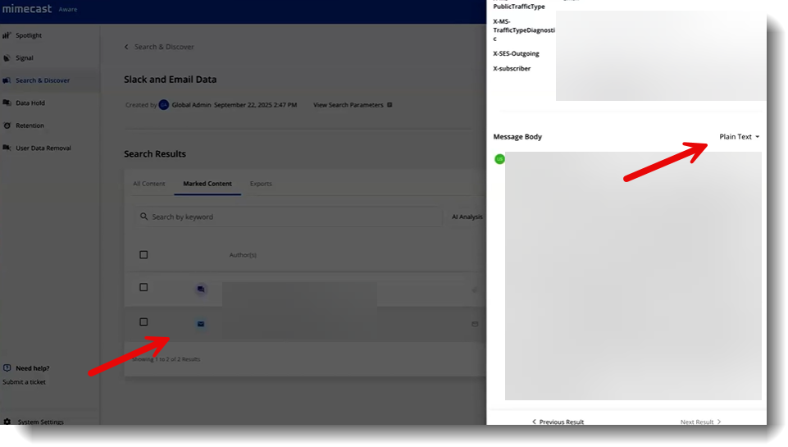Click Previous Result button
788x447 pixels.
pos(558,422)
